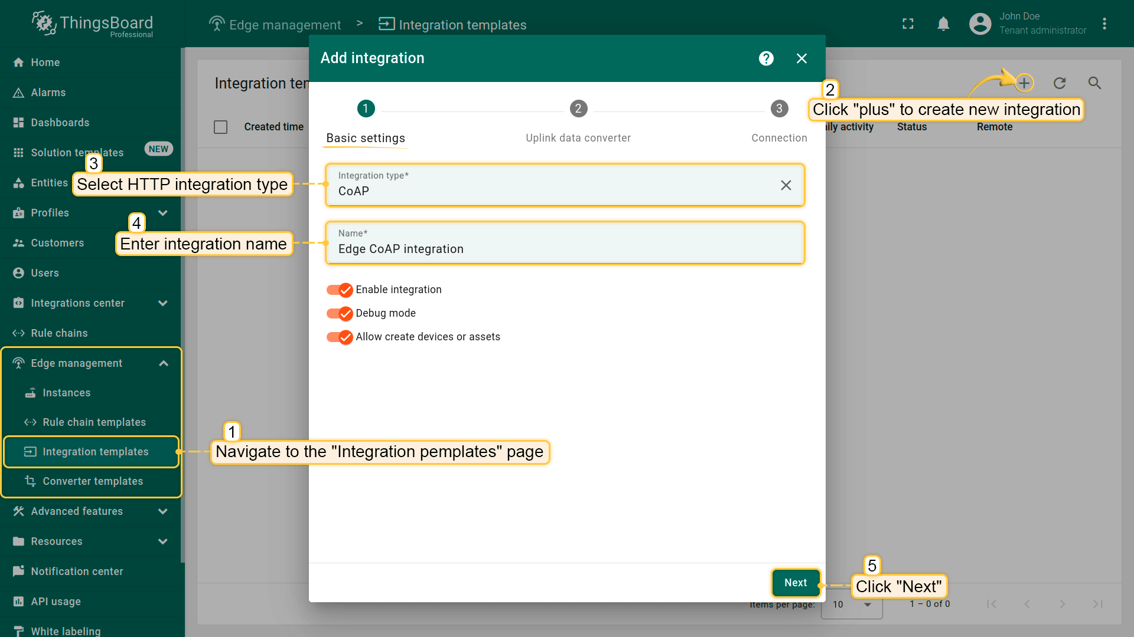The width and height of the screenshot is (1134, 637).
Task: Click the ThingsBoard logo
Action: (x=93, y=24)
